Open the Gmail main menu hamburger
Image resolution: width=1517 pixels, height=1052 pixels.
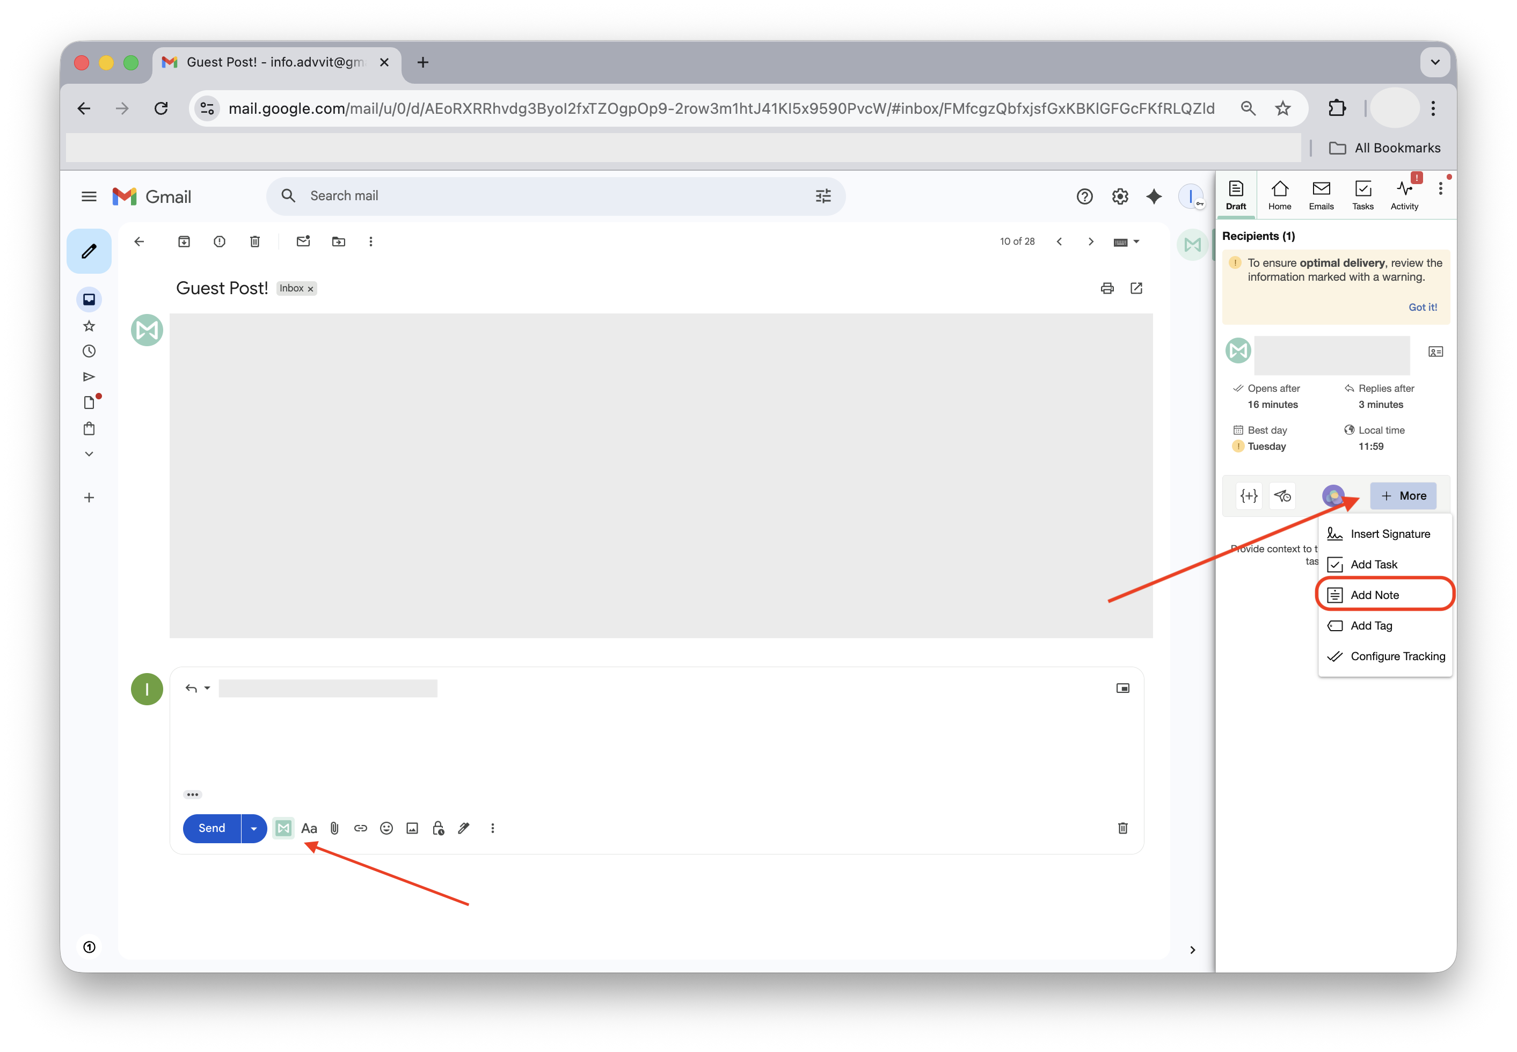click(89, 196)
